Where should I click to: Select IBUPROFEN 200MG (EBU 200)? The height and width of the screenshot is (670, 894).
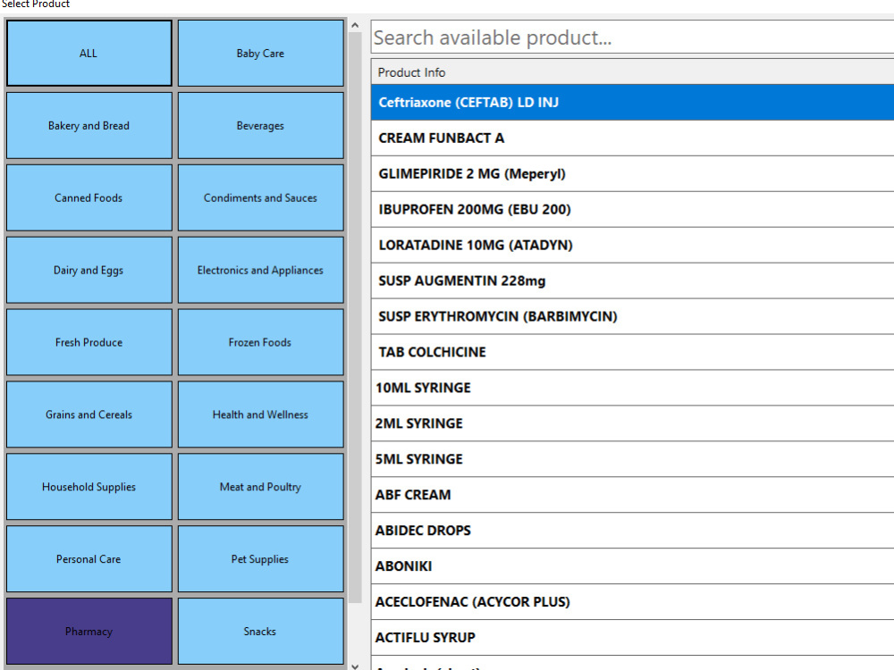pyautogui.click(x=632, y=210)
